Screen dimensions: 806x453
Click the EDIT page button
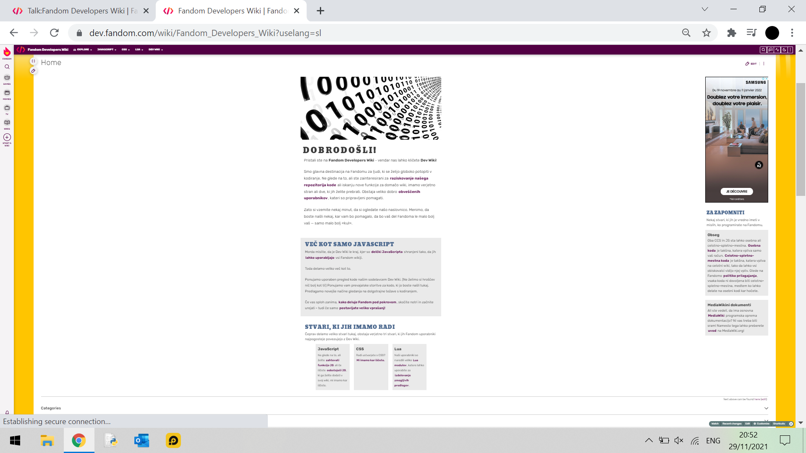[751, 64]
